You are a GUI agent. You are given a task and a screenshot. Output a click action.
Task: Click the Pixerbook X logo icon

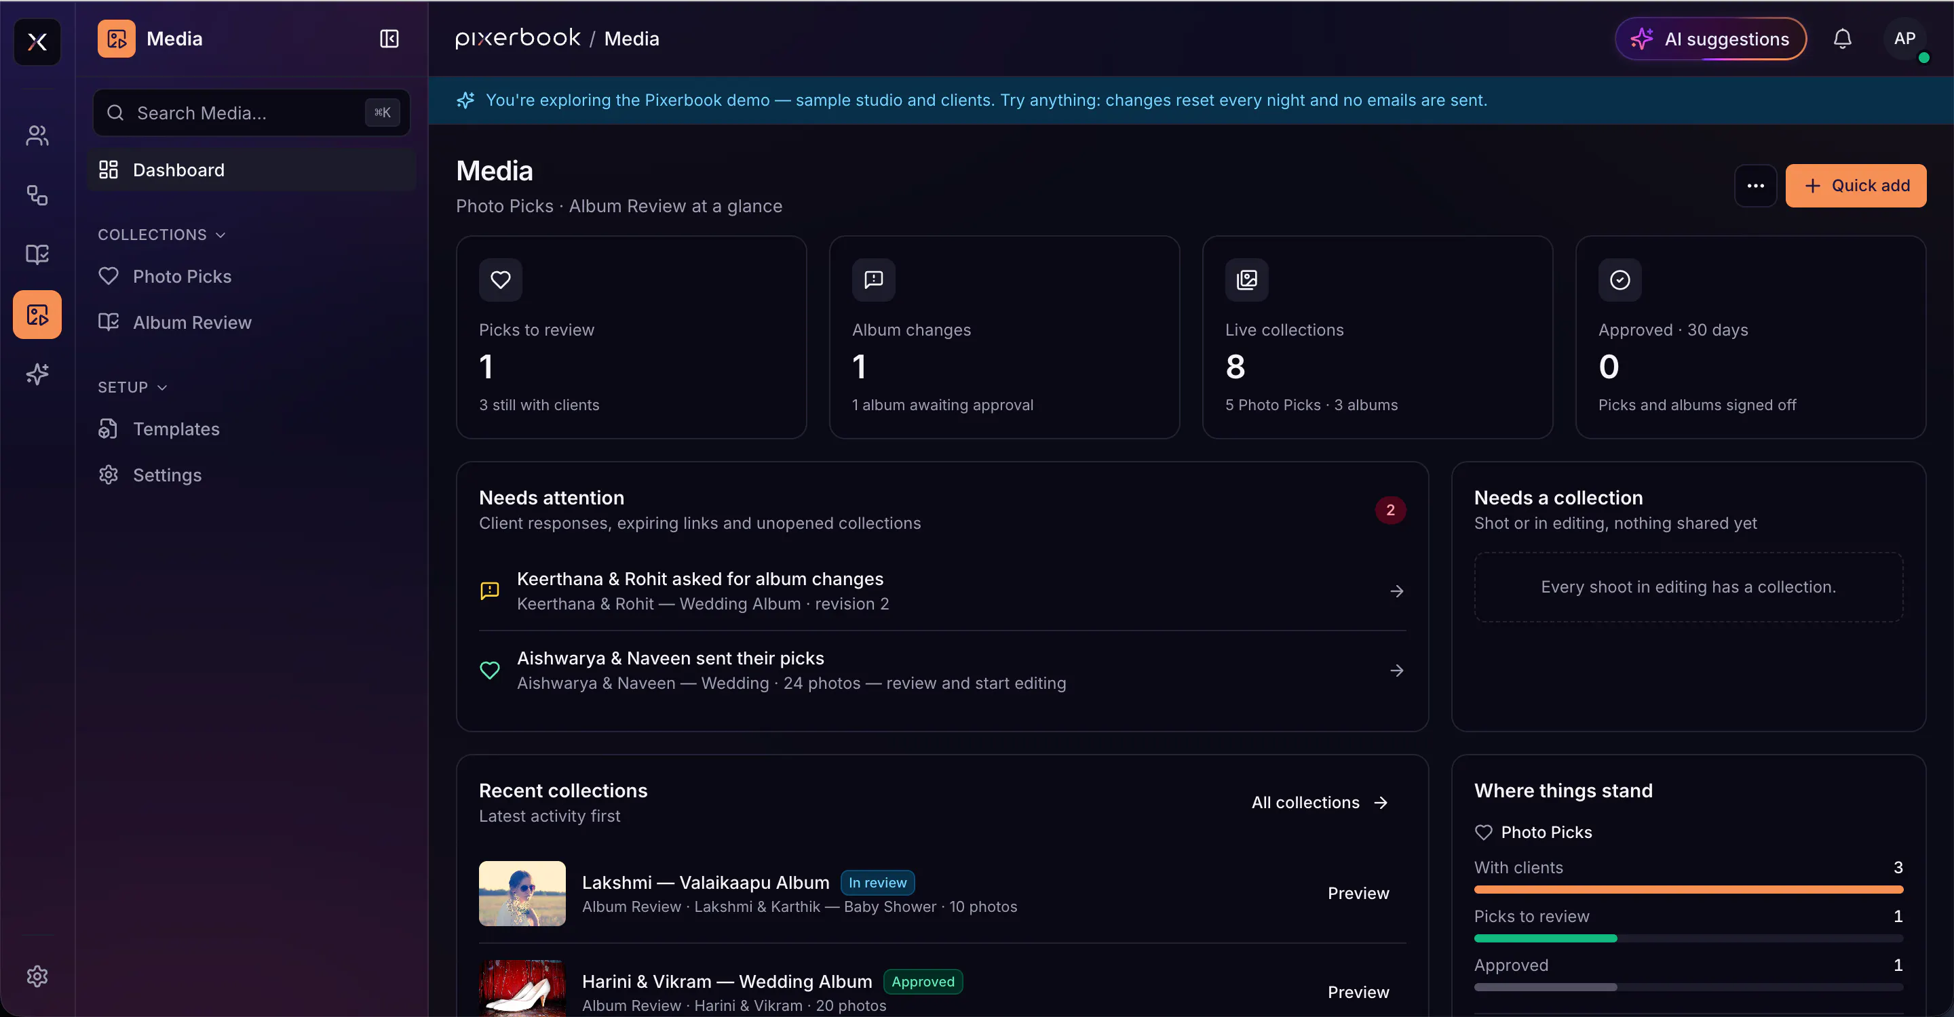[37, 41]
